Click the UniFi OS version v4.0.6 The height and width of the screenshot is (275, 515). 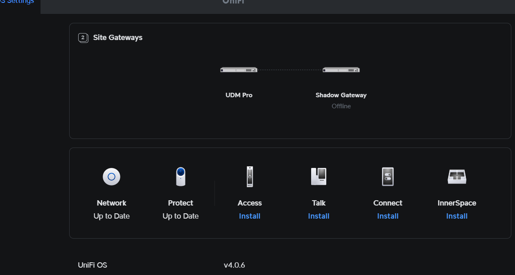[x=234, y=265]
